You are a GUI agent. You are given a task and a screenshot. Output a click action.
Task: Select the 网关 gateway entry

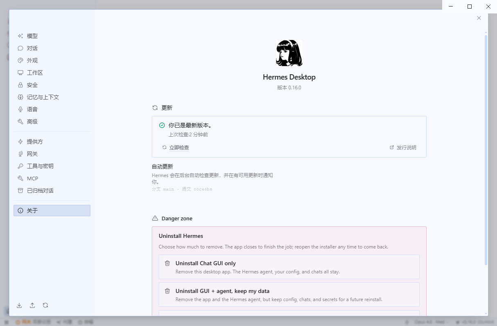(x=52, y=154)
